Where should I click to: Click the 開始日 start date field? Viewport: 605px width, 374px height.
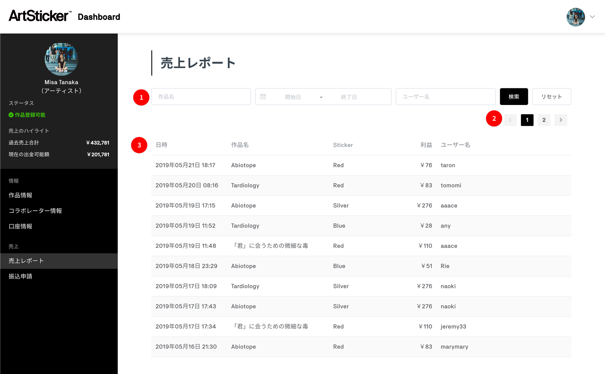pos(293,97)
